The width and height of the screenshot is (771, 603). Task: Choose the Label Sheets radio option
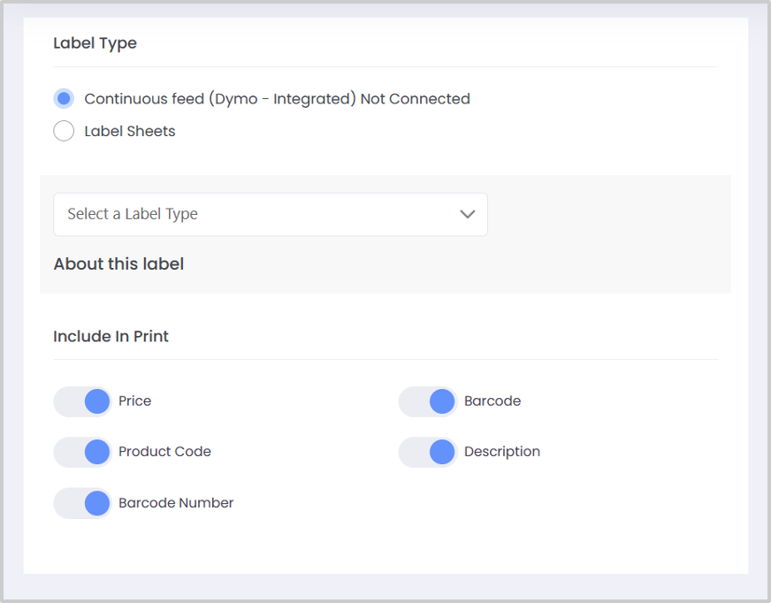(x=64, y=132)
